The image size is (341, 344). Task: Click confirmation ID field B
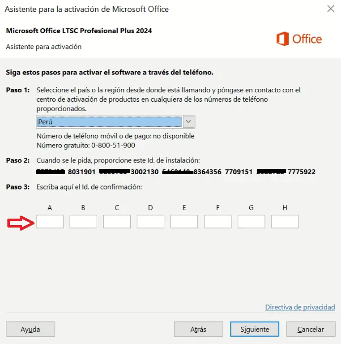coord(83,222)
